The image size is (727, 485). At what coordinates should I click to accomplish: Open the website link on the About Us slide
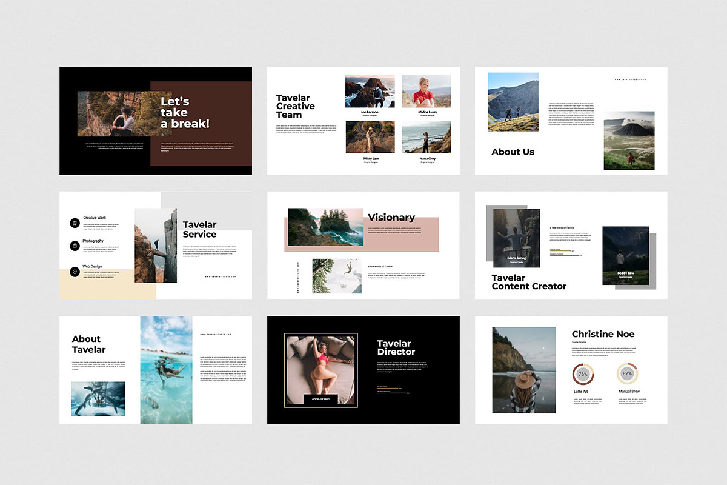point(631,79)
